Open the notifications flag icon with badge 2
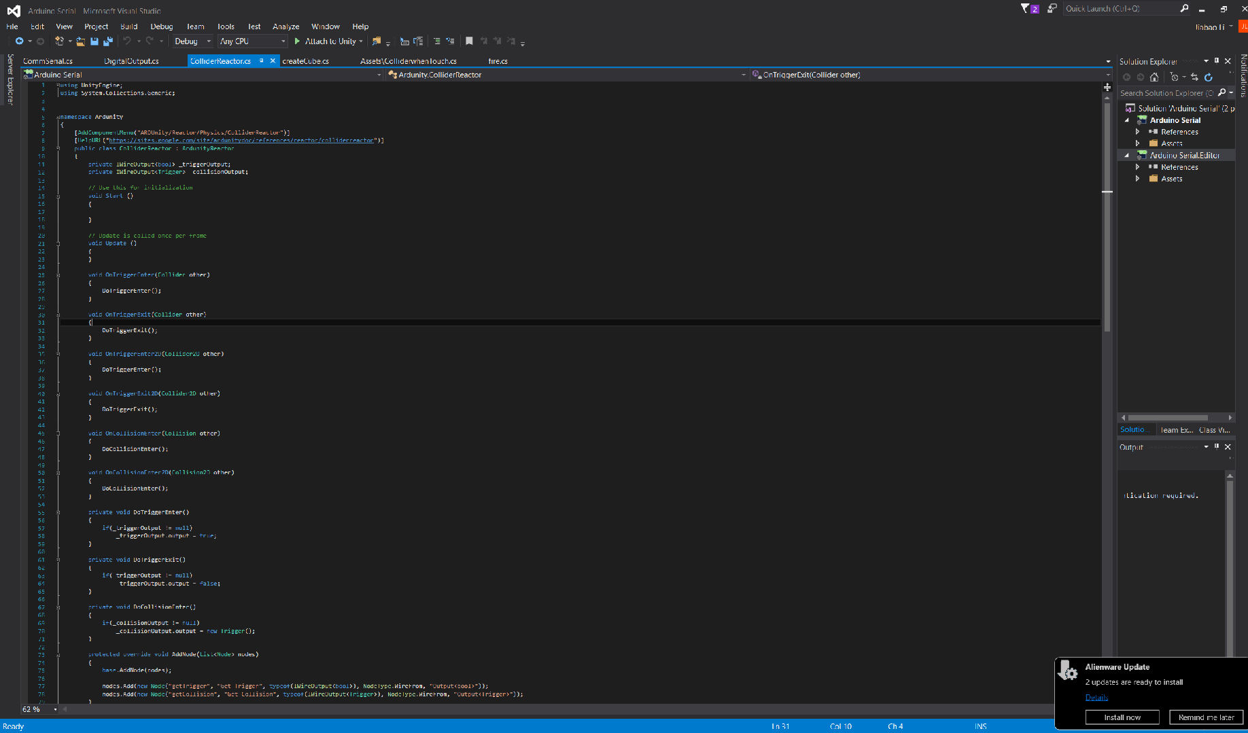 point(1029,9)
